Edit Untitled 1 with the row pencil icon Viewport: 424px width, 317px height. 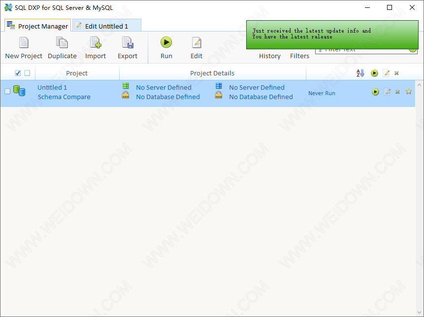[x=387, y=92]
